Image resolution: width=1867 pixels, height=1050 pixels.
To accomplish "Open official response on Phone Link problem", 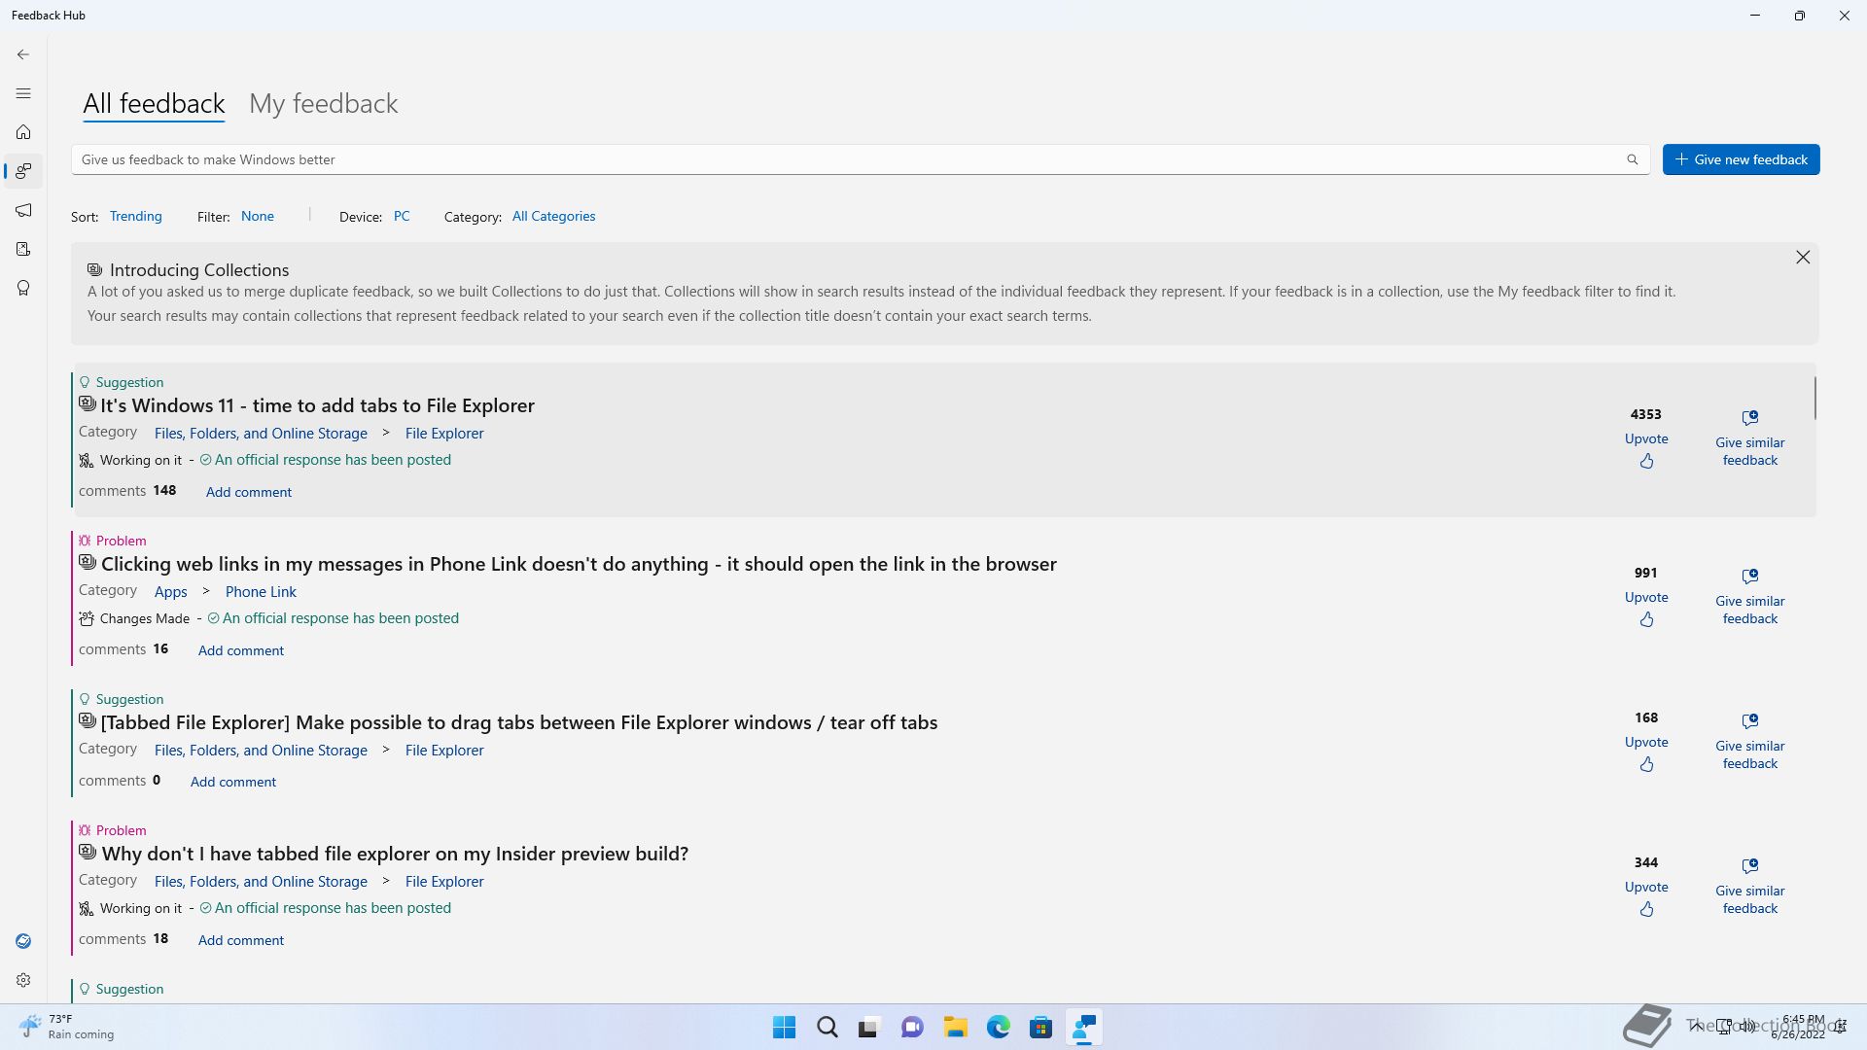I will 334,618.
